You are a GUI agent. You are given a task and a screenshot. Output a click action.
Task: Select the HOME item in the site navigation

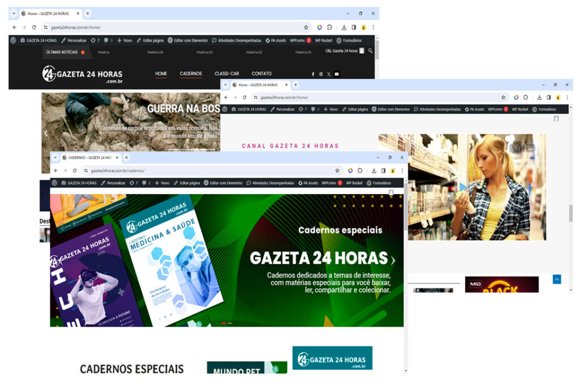(161, 74)
